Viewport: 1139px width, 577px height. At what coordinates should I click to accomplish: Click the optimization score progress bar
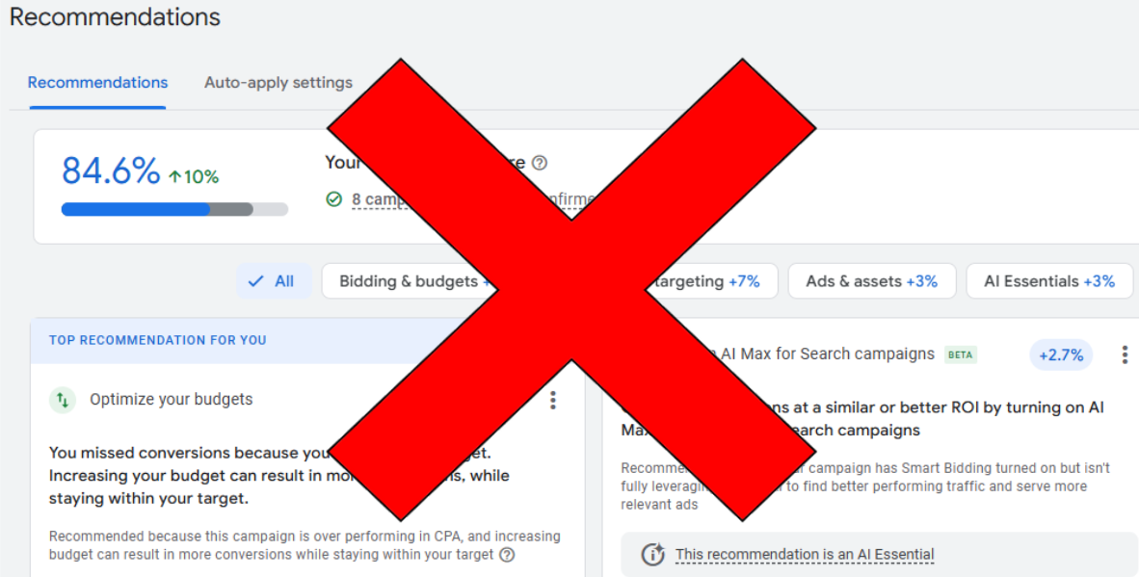[174, 210]
